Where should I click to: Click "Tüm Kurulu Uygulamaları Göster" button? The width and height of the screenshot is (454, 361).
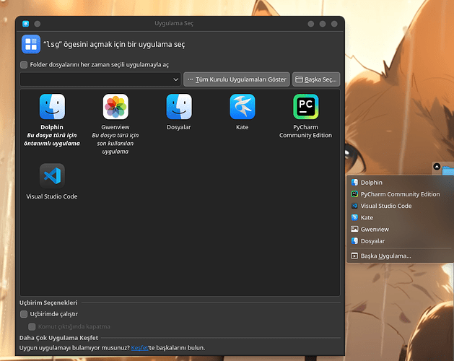237,79
